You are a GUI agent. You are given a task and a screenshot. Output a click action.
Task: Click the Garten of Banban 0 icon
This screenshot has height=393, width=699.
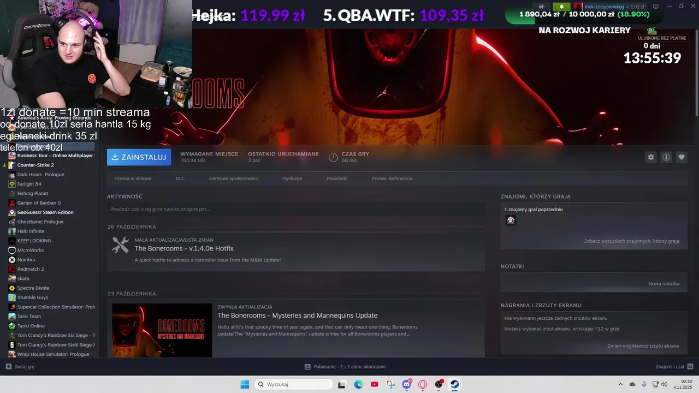(12, 203)
